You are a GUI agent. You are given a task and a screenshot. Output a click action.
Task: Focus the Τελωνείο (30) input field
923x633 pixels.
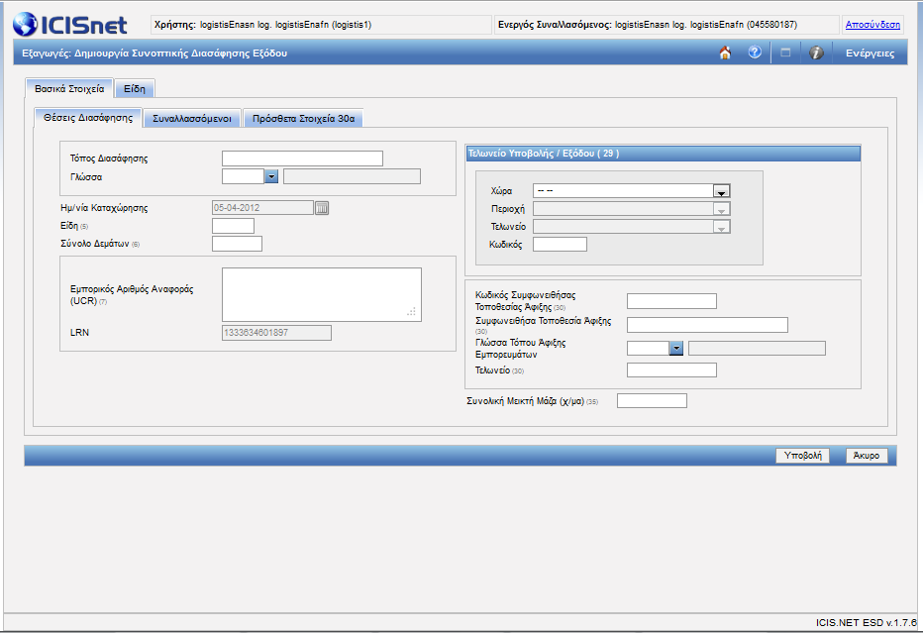point(671,369)
